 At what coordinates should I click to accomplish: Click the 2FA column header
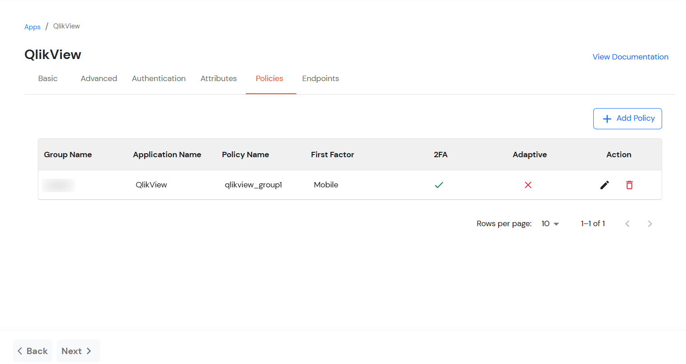point(441,155)
